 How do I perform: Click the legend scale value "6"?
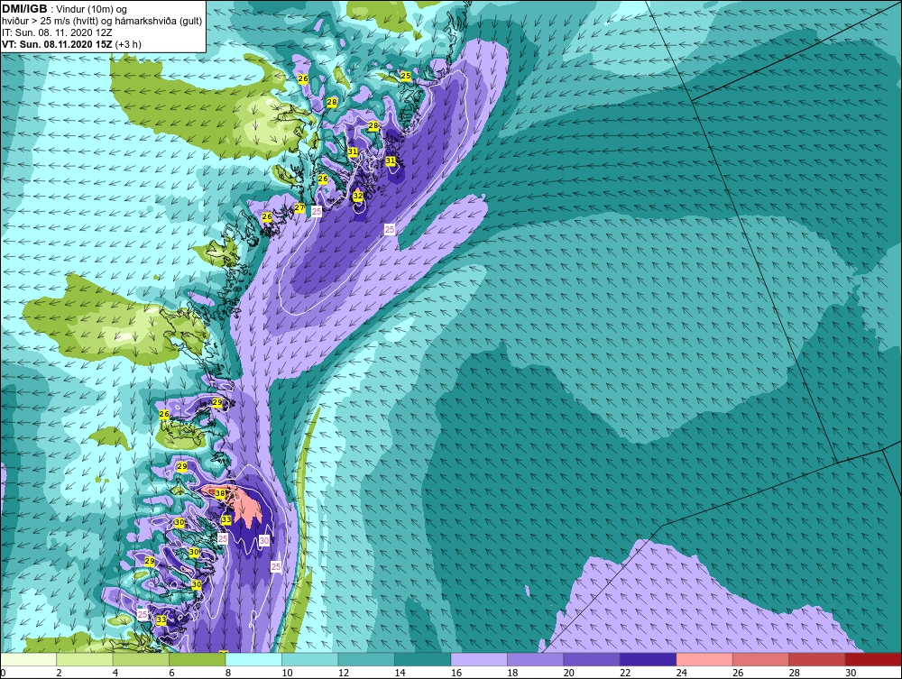point(172,673)
